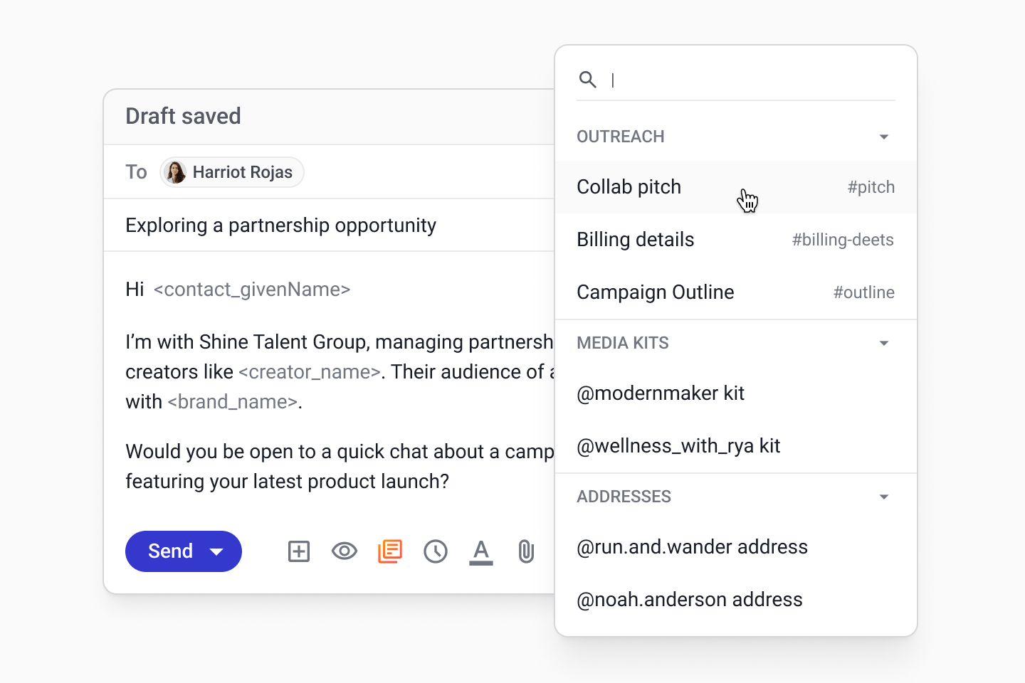The width and height of the screenshot is (1025, 683).
Task: Click the To label
Action: click(136, 172)
